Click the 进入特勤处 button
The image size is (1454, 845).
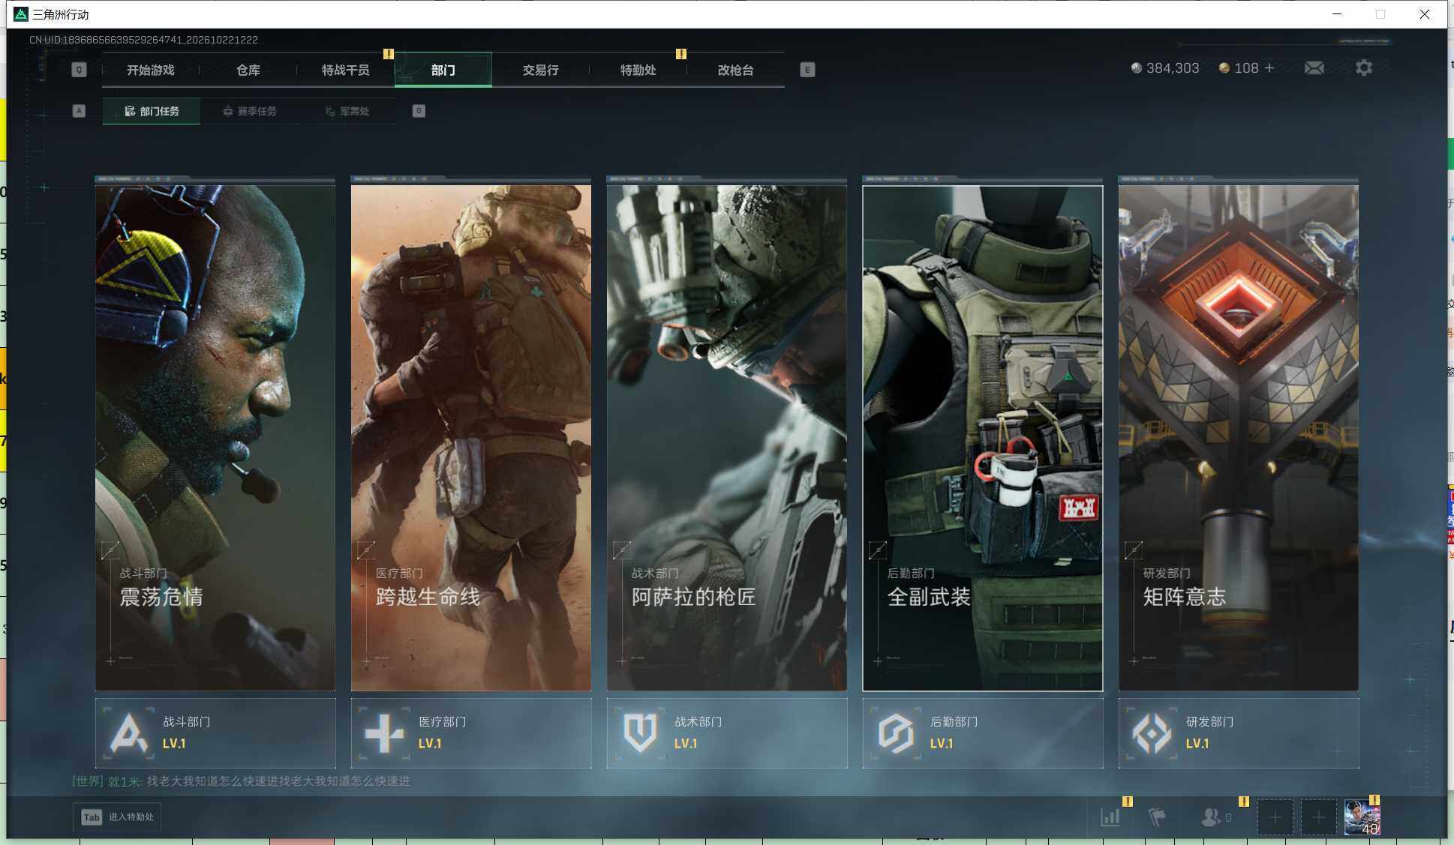tap(117, 817)
